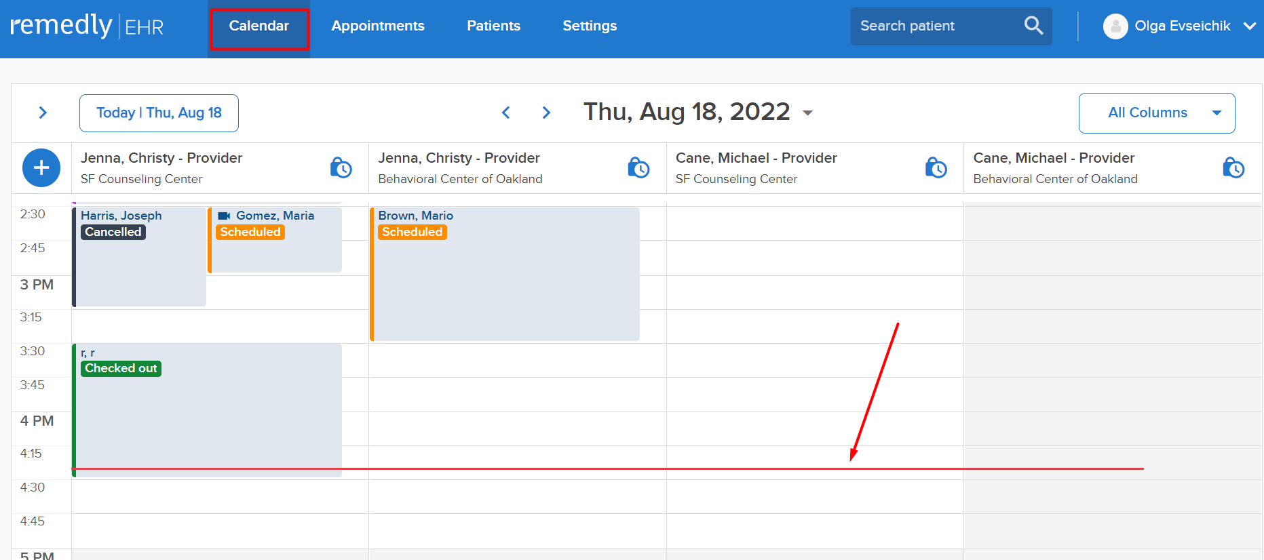Viewport: 1264px width, 560px height.
Task: Click Olga Evseichik's user avatar icon
Action: 1115,26
